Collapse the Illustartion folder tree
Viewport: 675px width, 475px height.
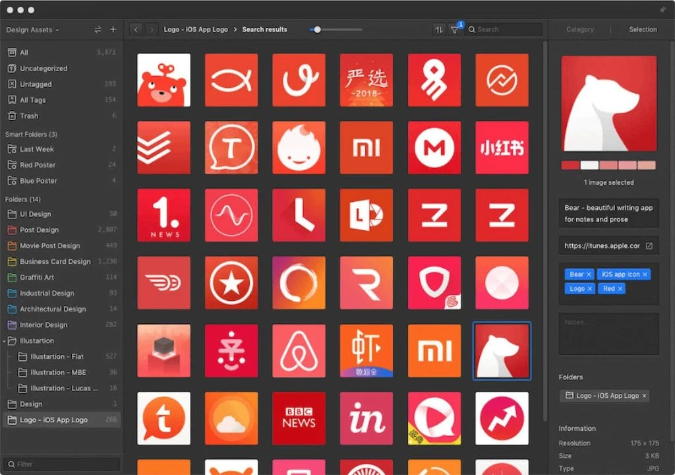[x=5, y=341]
